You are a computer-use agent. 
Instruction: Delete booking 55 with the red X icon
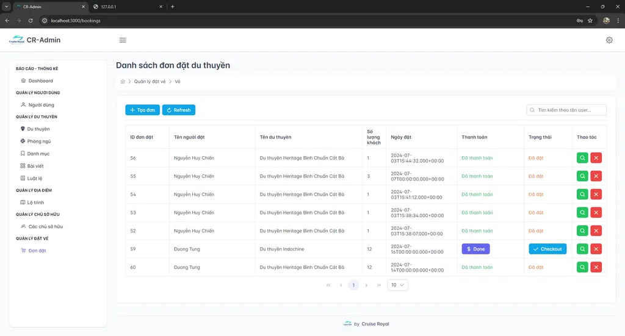(596, 176)
